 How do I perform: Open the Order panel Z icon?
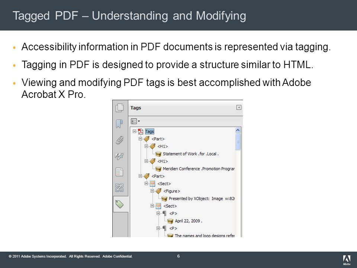pos(119,188)
